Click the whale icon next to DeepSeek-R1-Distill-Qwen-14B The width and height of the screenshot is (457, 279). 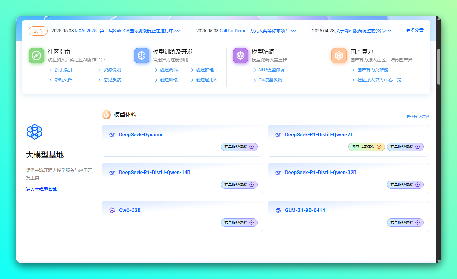112,173
